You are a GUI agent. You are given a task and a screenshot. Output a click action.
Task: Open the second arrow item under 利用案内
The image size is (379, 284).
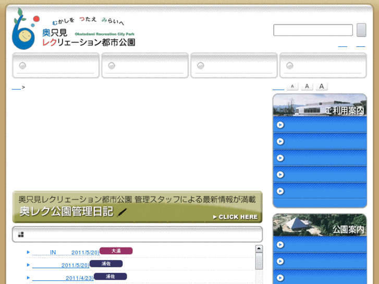(x=320, y=141)
